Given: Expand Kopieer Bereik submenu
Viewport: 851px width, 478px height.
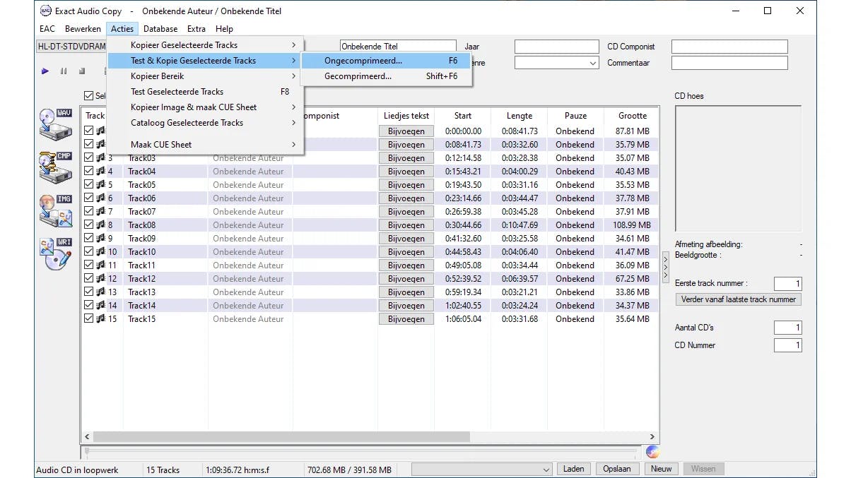Looking at the screenshot, I should (205, 76).
